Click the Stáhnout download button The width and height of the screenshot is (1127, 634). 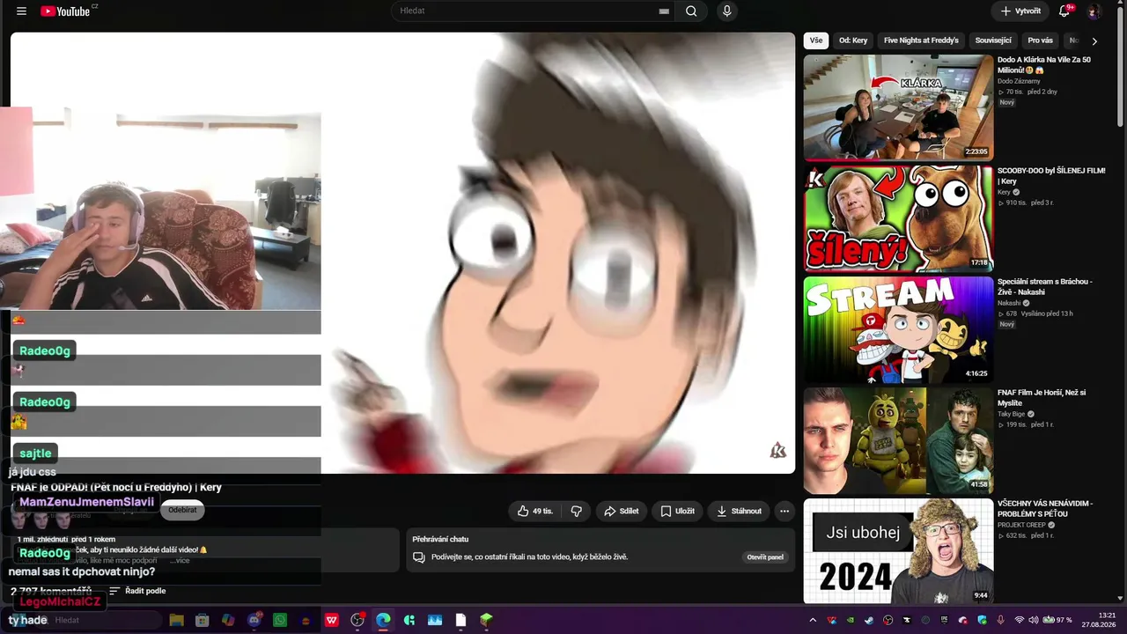pos(740,511)
